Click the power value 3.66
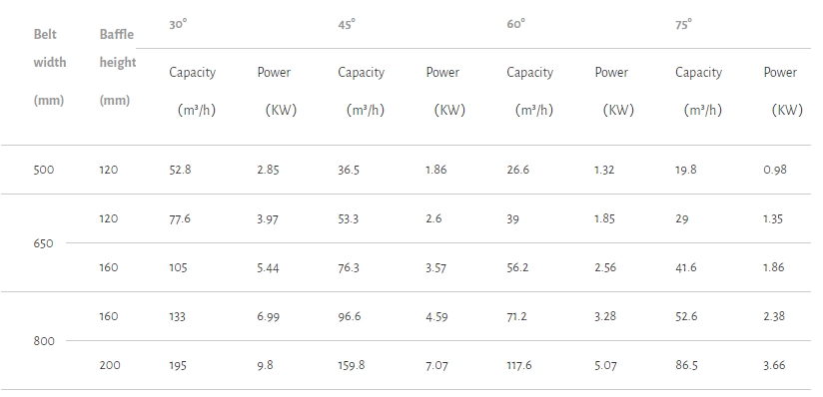 (x=774, y=365)
